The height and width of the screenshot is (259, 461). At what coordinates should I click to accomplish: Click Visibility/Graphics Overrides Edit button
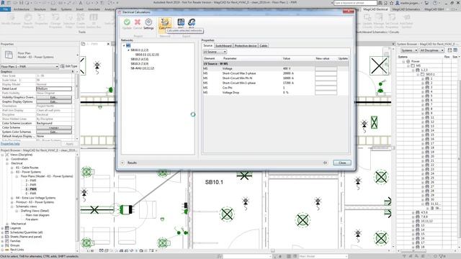point(54,97)
